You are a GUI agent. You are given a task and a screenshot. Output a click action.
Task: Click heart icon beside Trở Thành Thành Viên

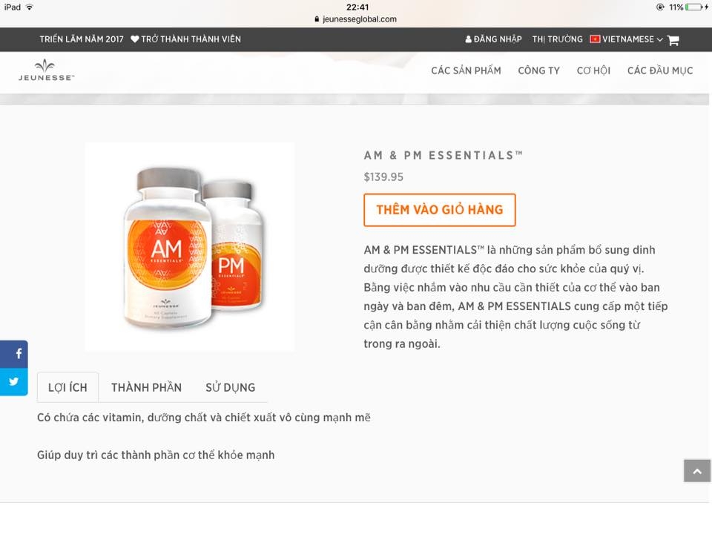tap(135, 39)
